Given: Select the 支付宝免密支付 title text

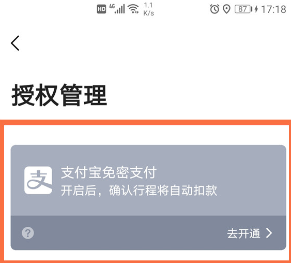Looking at the screenshot, I should tap(109, 173).
